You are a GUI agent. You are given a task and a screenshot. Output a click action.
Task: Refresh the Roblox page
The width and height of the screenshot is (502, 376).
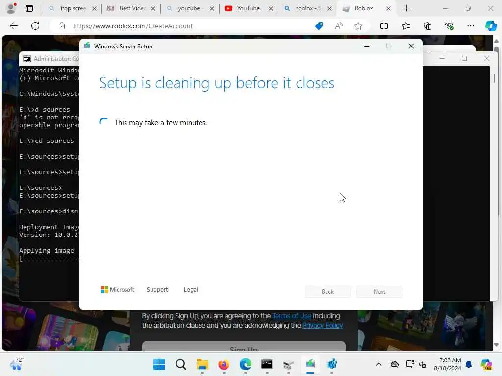tap(35, 26)
